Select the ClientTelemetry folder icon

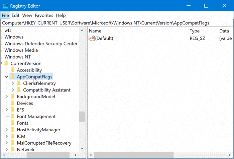point(19,83)
